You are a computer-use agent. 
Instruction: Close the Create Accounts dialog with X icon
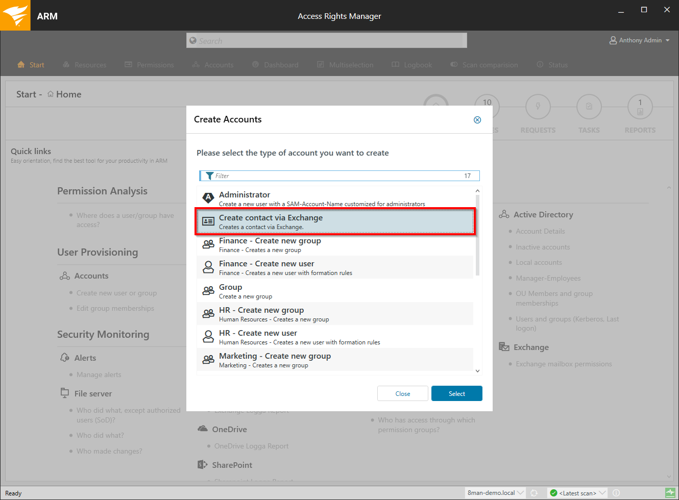pyautogui.click(x=477, y=120)
